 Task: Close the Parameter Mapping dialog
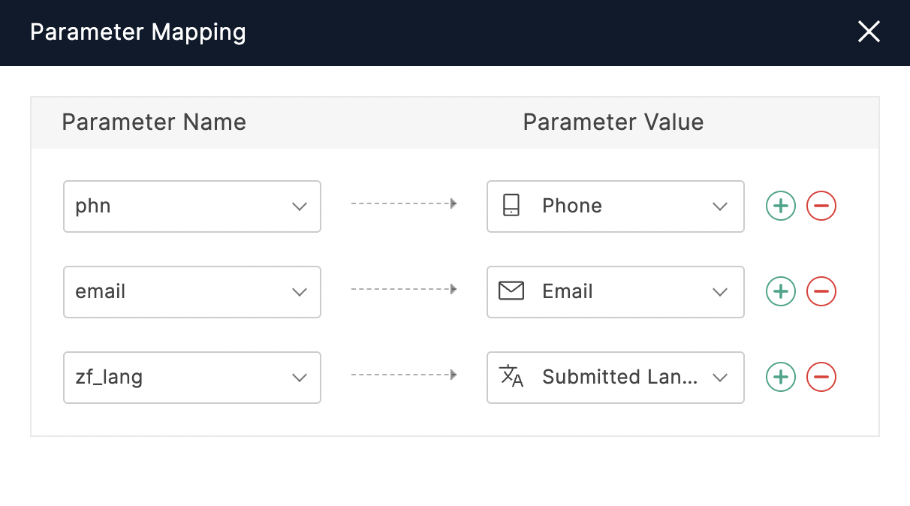pyautogui.click(x=869, y=32)
